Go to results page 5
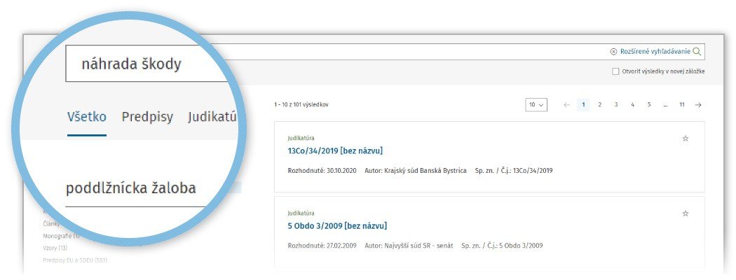Screen dimensions: 736x280 648,105
